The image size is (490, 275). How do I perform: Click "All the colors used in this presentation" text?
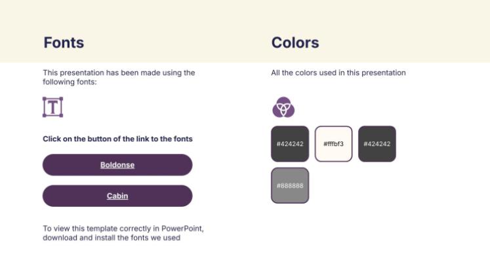[338, 73]
